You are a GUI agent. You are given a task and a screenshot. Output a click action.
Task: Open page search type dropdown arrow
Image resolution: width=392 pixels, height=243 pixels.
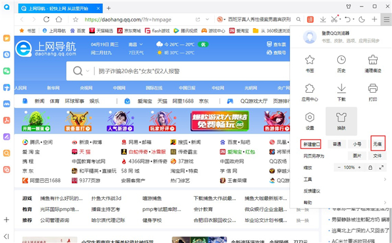[88, 71]
